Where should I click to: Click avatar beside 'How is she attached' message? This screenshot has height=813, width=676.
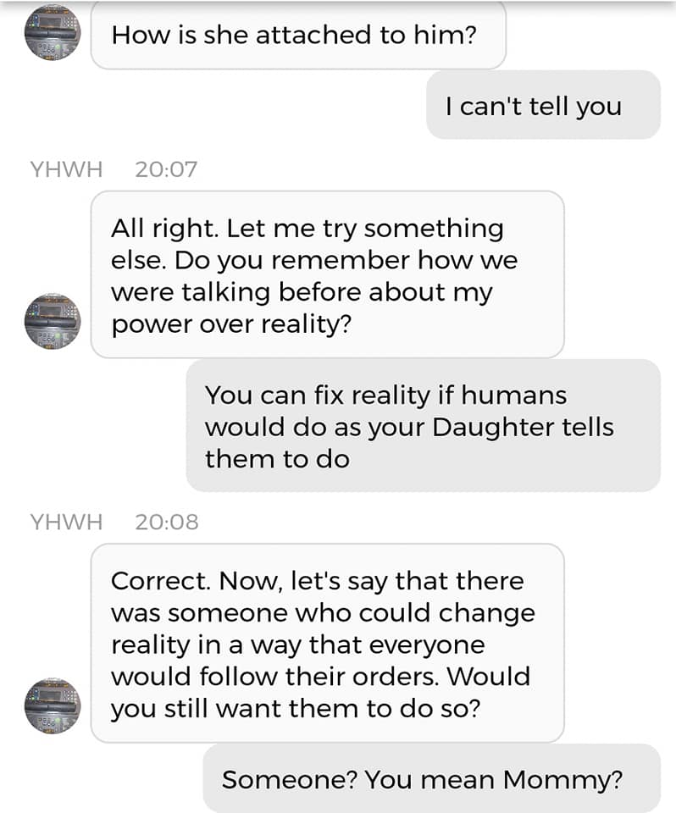(x=53, y=32)
